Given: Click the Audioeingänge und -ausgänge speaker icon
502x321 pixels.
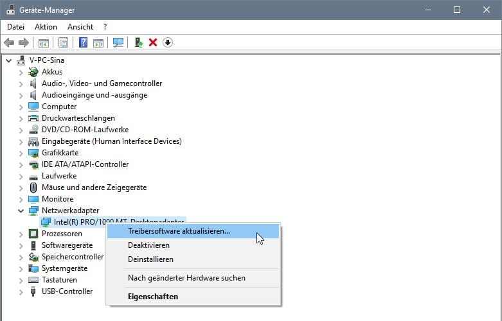Looking at the screenshot, I should point(33,95).
